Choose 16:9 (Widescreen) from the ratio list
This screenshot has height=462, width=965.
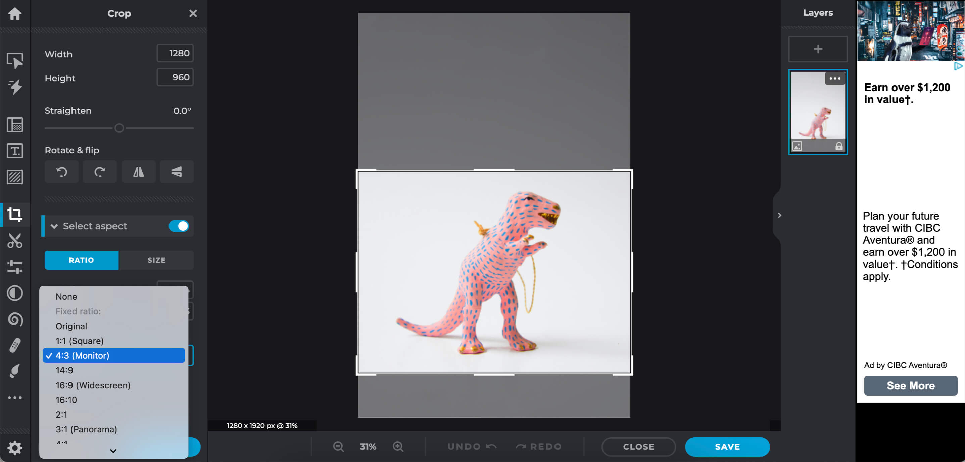click(93, 385)
